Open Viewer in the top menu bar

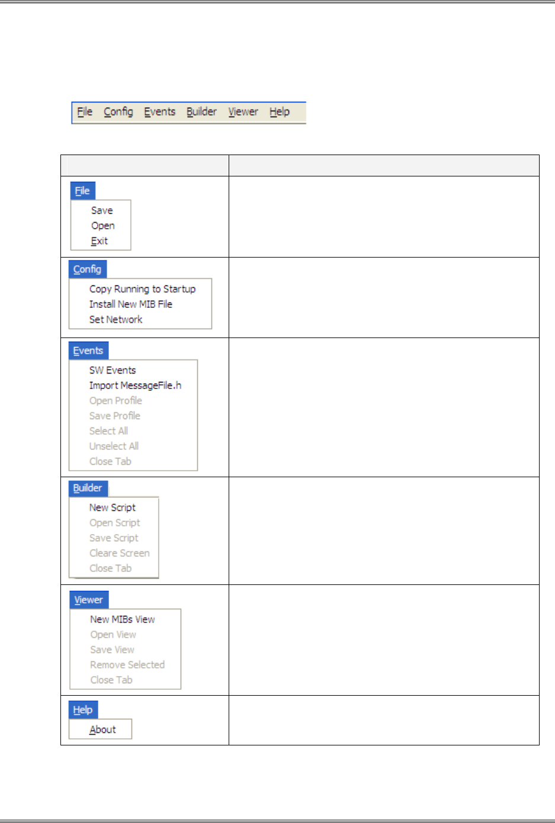click(243, 112)
